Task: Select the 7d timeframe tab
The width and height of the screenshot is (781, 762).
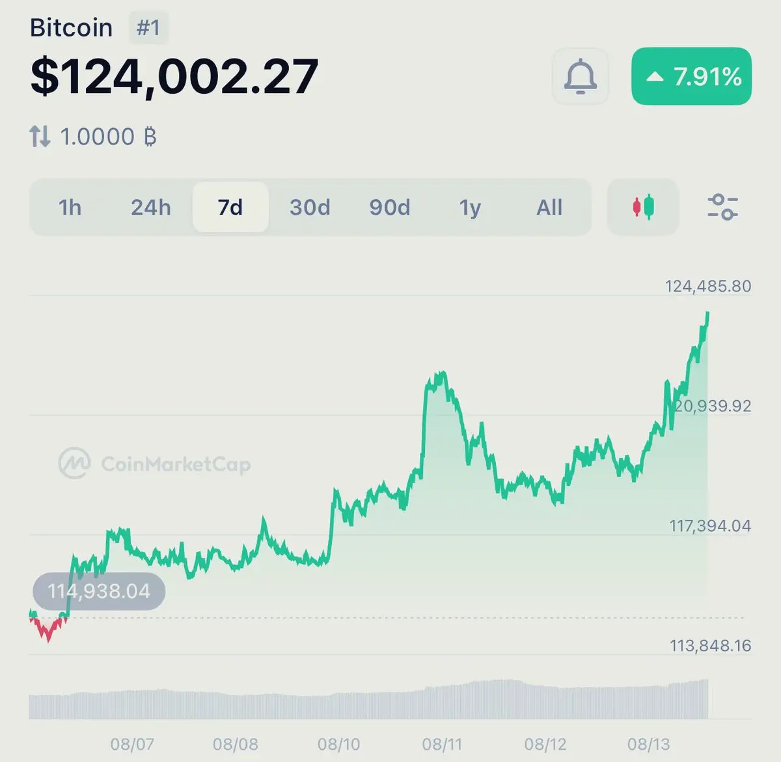Action: [x=230, y=208]
